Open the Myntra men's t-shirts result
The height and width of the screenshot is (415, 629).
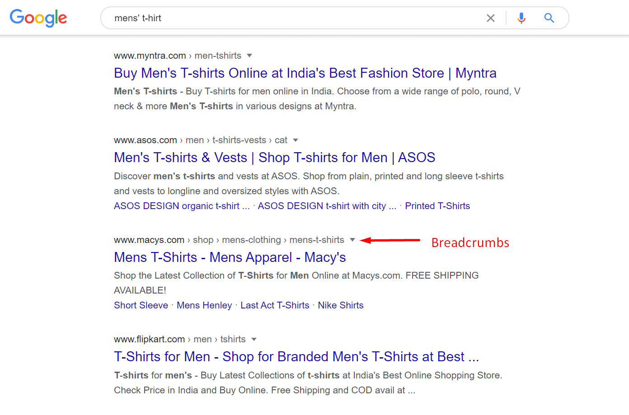(x=305, y=73)
